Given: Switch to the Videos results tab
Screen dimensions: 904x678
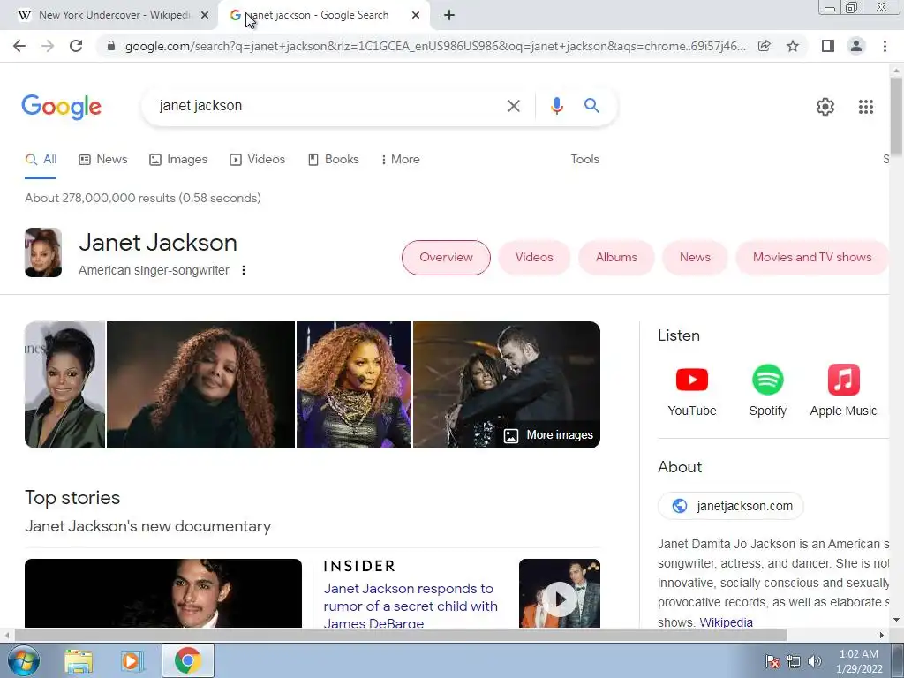Looking at the screenshot, I should click(x=257, y=160).
